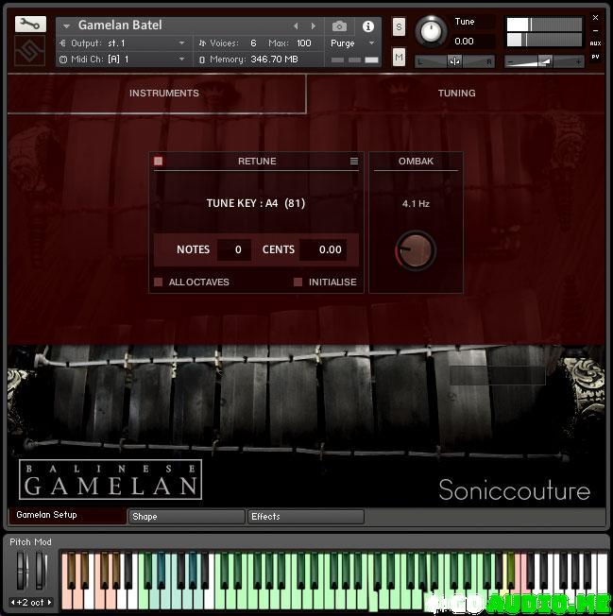The width and height of the screenshot is (613, 616).
Task: Toggle the Solo S button
Action: click(399, 26)
